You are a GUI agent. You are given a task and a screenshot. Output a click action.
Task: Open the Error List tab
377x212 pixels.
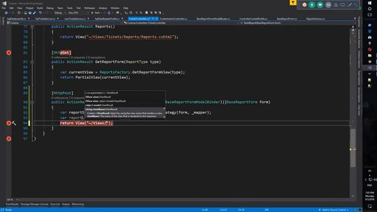pyautogui.click(x=55, y=204)
